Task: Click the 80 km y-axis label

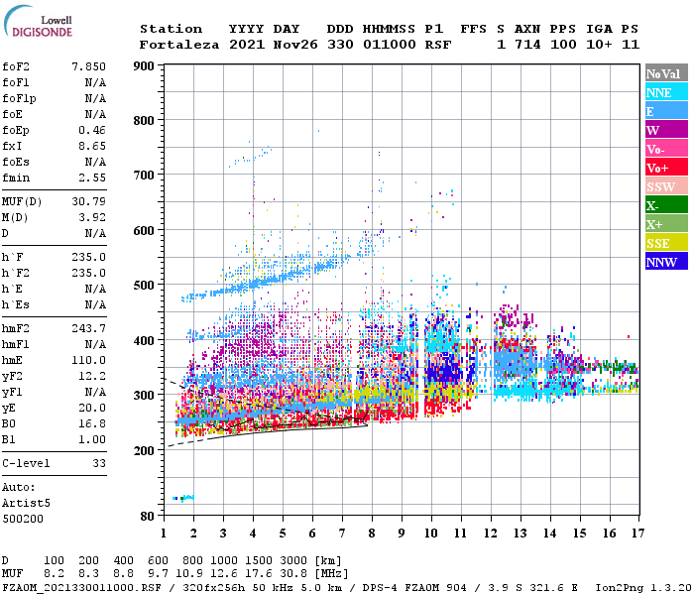Action: [x=147, y=517]
